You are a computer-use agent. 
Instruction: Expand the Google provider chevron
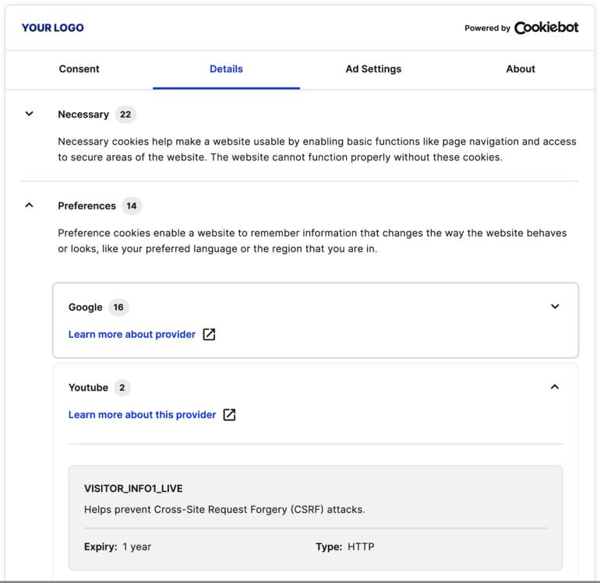555,307
